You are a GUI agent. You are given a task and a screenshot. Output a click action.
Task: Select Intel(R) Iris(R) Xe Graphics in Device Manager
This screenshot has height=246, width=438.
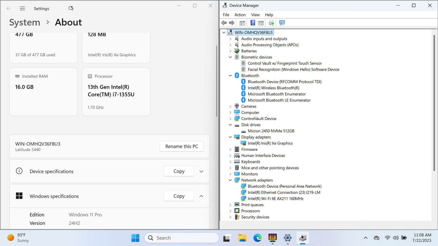[x=270, y=143]
